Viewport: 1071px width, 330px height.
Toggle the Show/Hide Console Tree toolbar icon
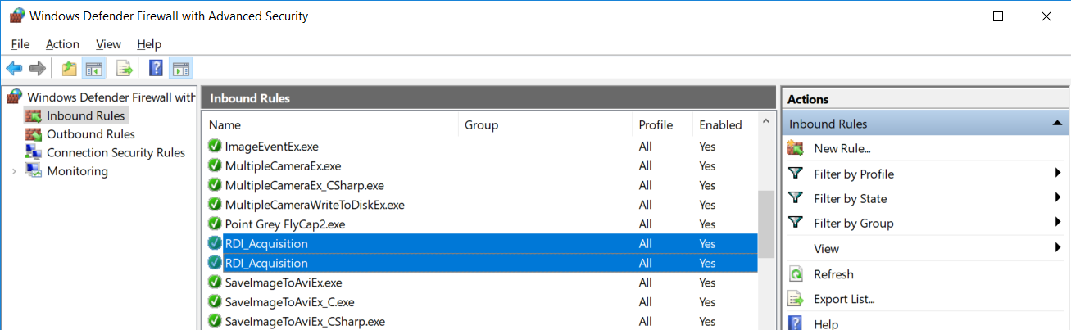tap(93, 68)
